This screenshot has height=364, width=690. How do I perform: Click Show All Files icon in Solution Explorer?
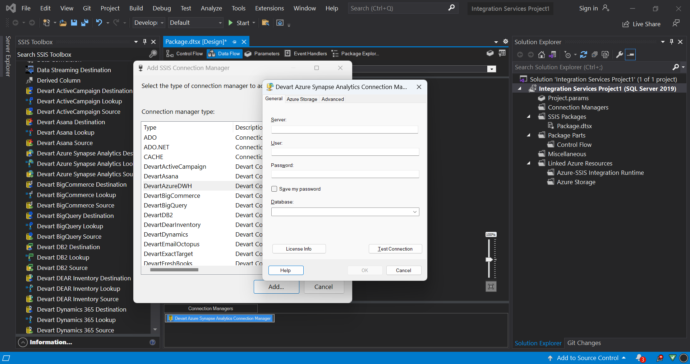tap(606, 55)
